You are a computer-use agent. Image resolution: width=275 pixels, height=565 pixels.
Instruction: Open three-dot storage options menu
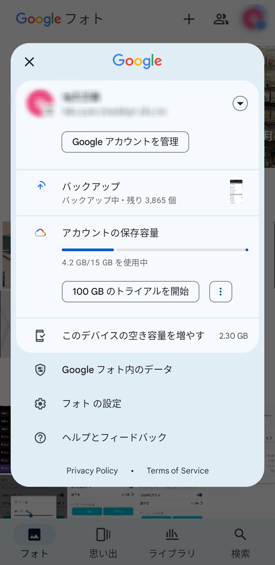221,291
